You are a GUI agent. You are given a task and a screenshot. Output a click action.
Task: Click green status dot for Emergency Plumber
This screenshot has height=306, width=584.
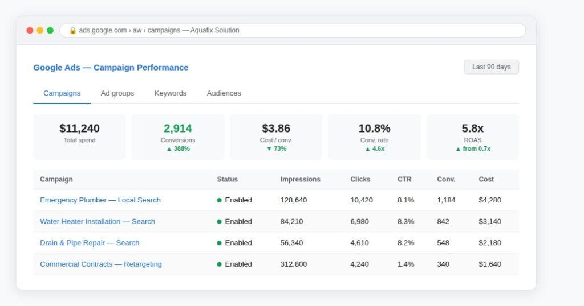(219, 200)
